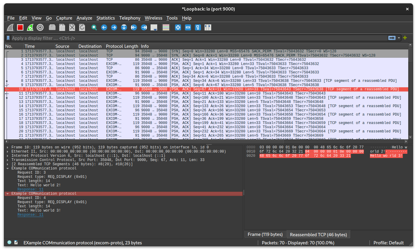Switch to Frame (119 bytes) tab
Image resolution: width=417 pixels, height=251 pixels.
pos(265,234)
